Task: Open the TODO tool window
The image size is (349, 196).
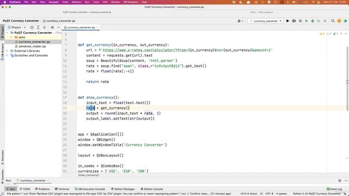Action: click(x=25, y=189)
